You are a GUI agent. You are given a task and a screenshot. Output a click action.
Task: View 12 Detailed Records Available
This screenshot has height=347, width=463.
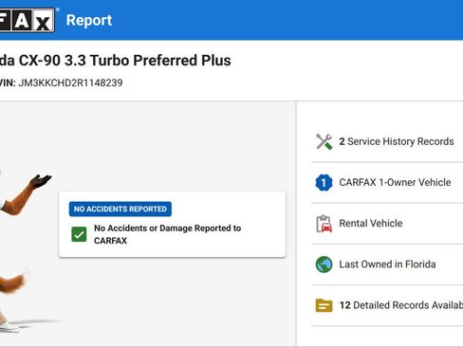coord(387,305)
